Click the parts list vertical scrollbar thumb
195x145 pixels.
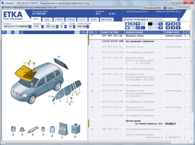click(x=192, y=61)
